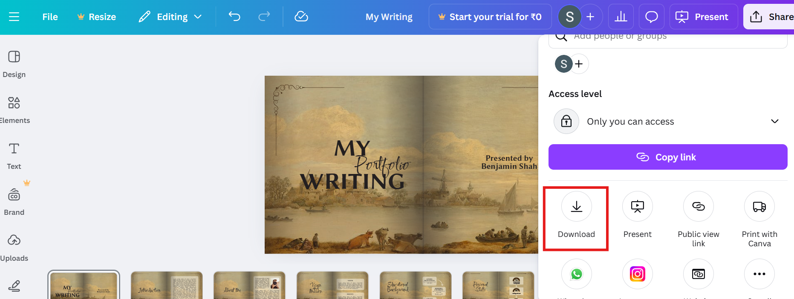Click the access level lock icon
This screenshot has width=794, height=299.
[x=566, y=121]
